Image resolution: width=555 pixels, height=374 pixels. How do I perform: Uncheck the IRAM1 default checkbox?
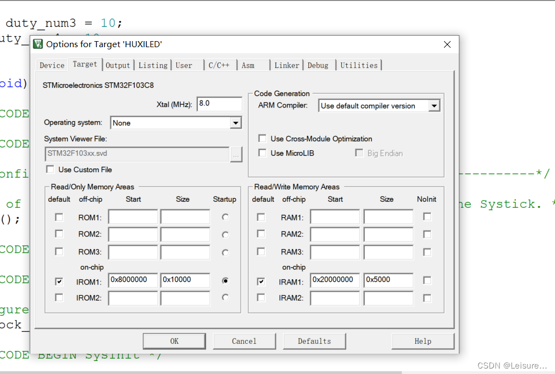[261, 281]
